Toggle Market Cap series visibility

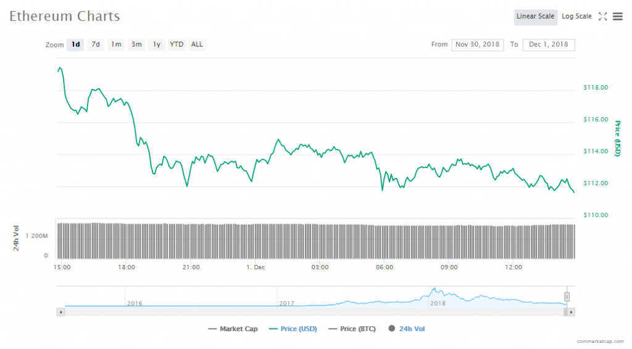click(x=233, y=329)
